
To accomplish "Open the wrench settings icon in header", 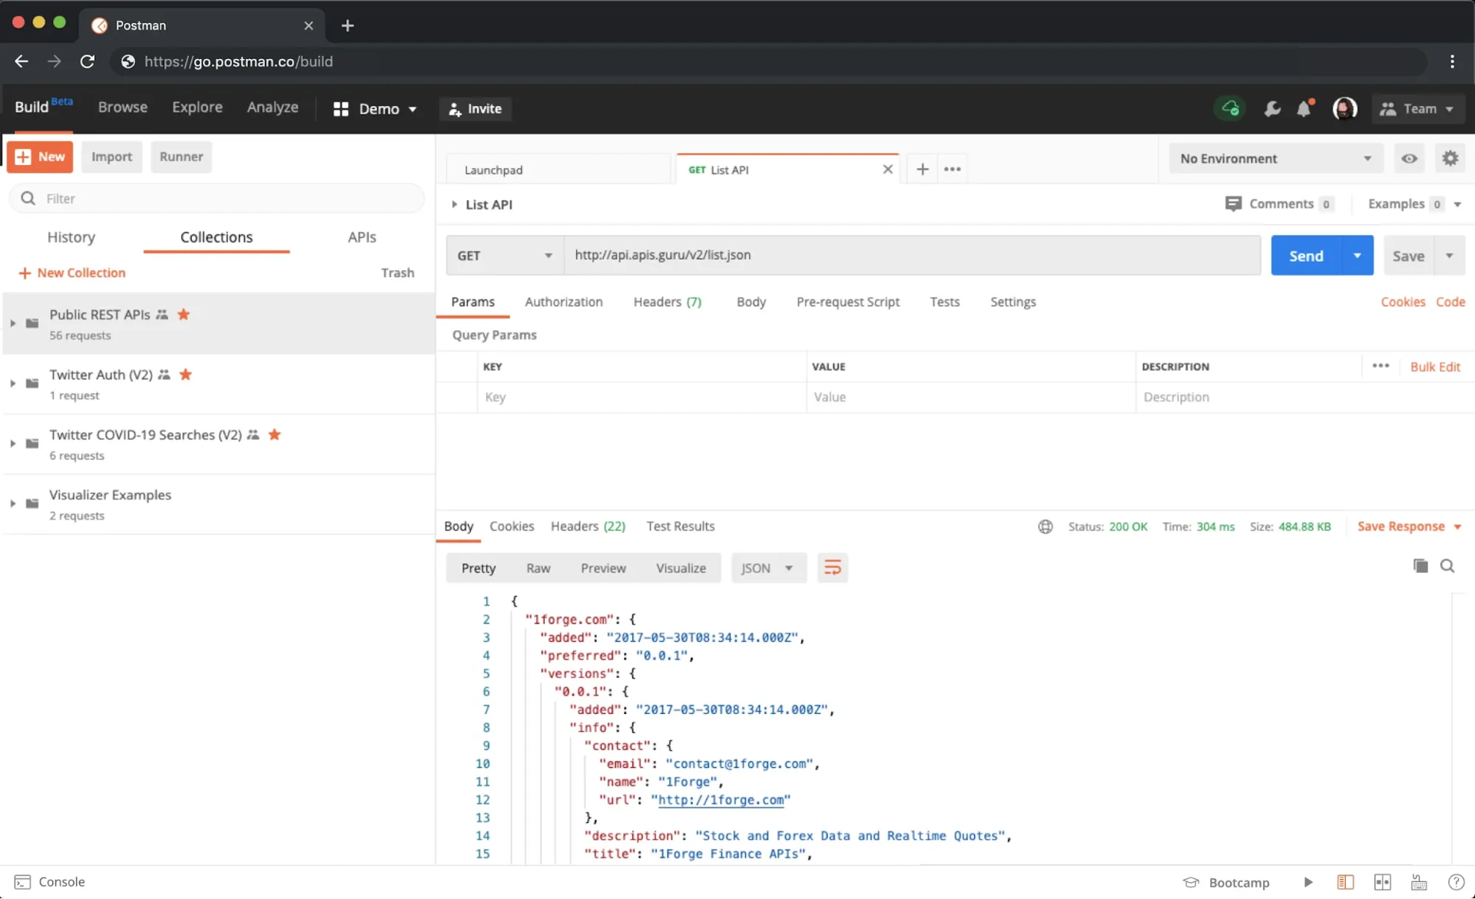I will tap(1272, 109).
